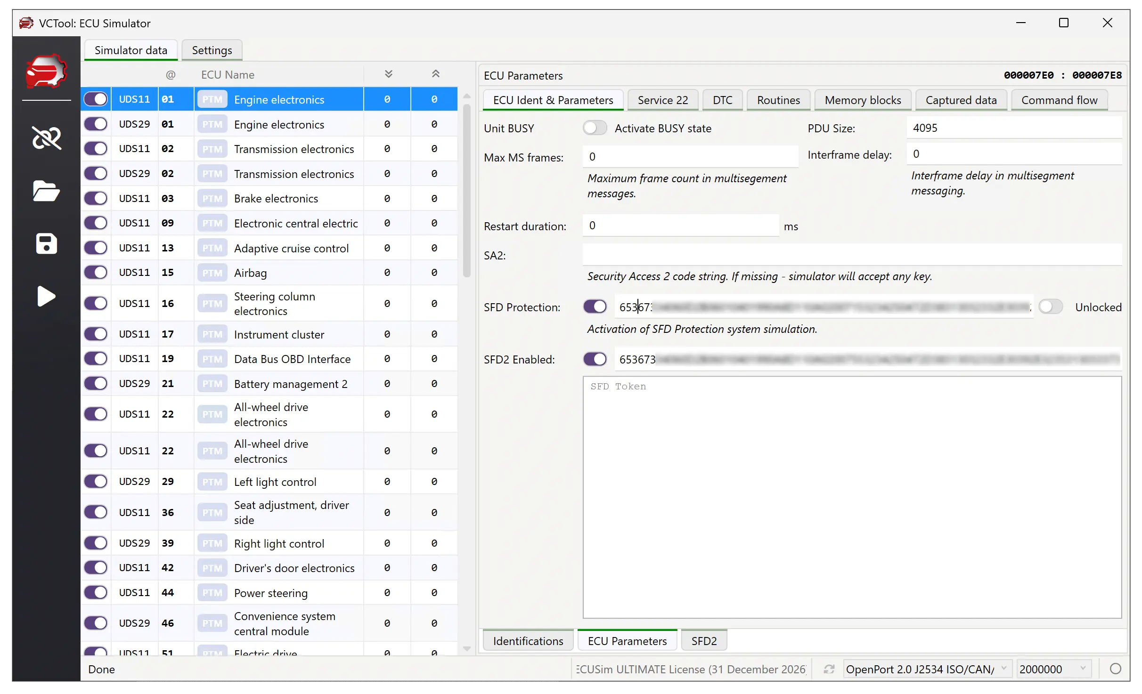The width and height of the screenshot is (1142, 694).
Task: Open the Memory blocks tab
Action: tap(862, 100)
